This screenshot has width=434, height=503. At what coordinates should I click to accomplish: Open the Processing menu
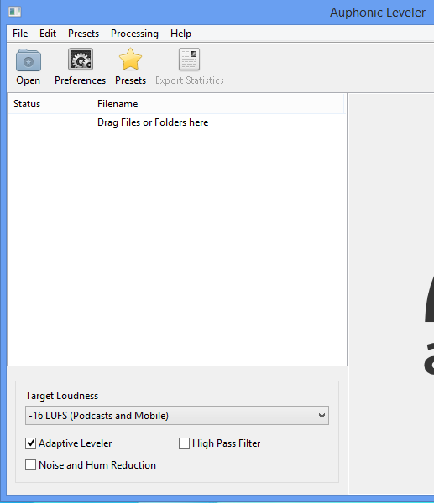tap(134, 34)
